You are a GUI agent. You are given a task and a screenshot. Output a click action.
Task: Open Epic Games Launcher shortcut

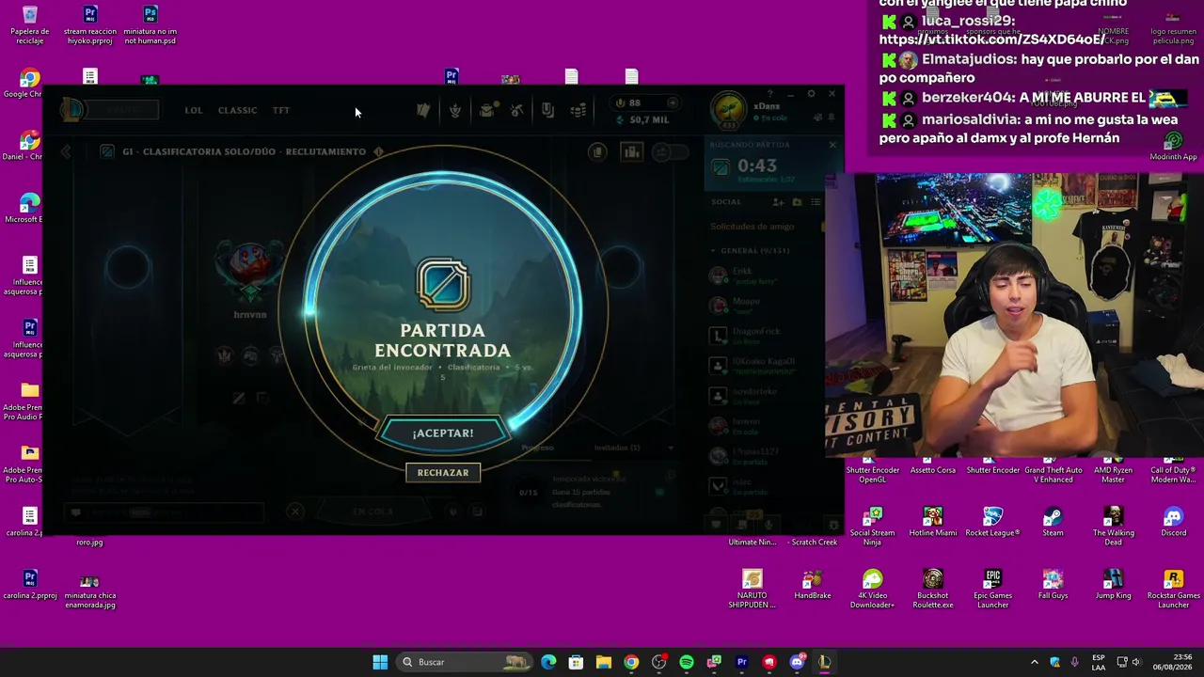click(x=992, y=590)
